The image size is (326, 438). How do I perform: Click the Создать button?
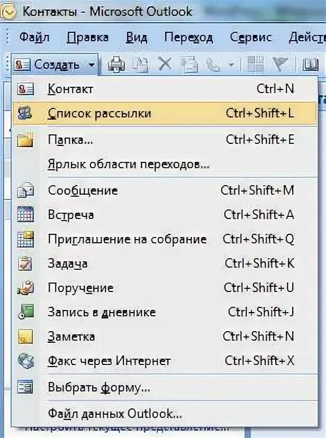click(x=50, y=65)
